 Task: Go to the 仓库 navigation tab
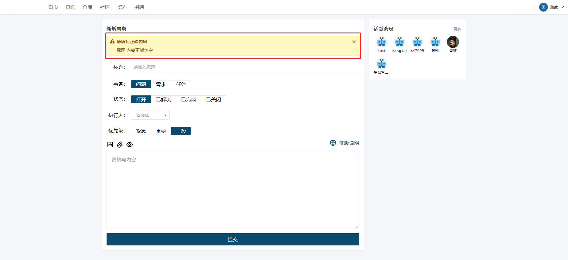(87, 7)
